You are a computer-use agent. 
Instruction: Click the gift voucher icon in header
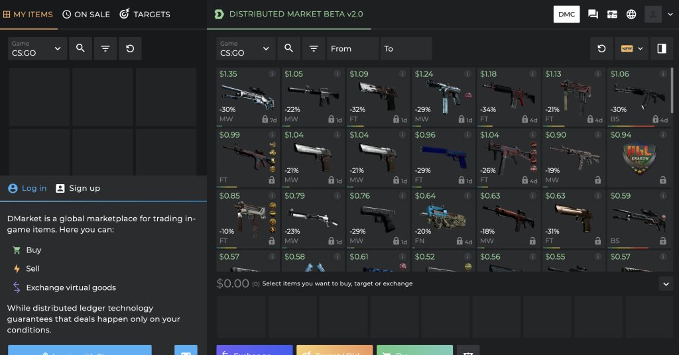(x=612, y=14)
